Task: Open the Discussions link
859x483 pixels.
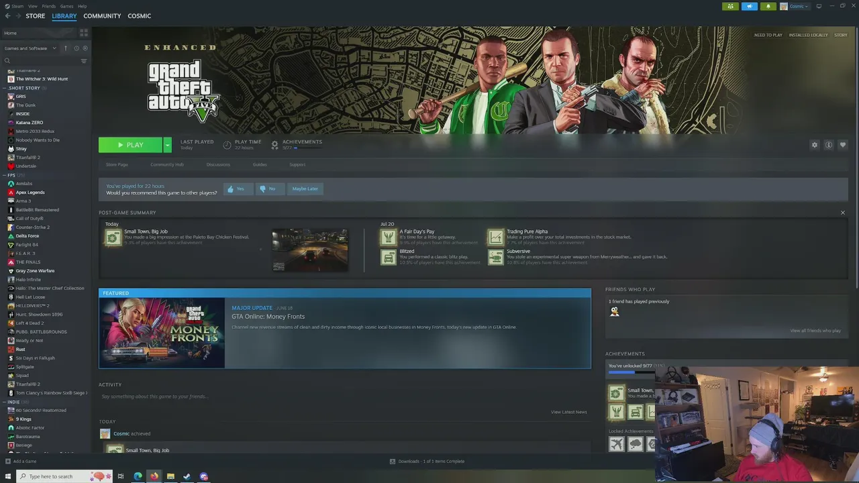Action: coord(218,164)
